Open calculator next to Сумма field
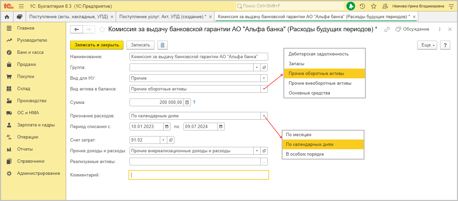 [x=188, y=102]
